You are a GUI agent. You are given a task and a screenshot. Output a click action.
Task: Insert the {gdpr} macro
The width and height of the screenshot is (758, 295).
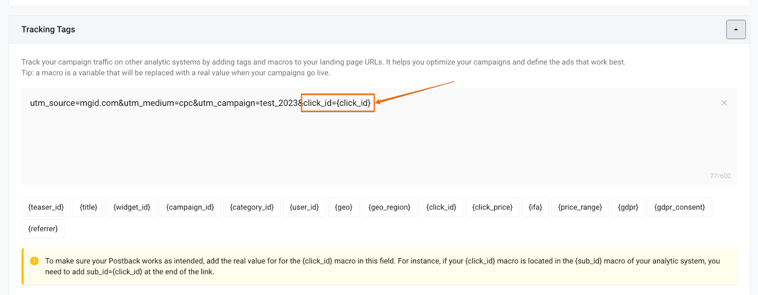[628, 207]
